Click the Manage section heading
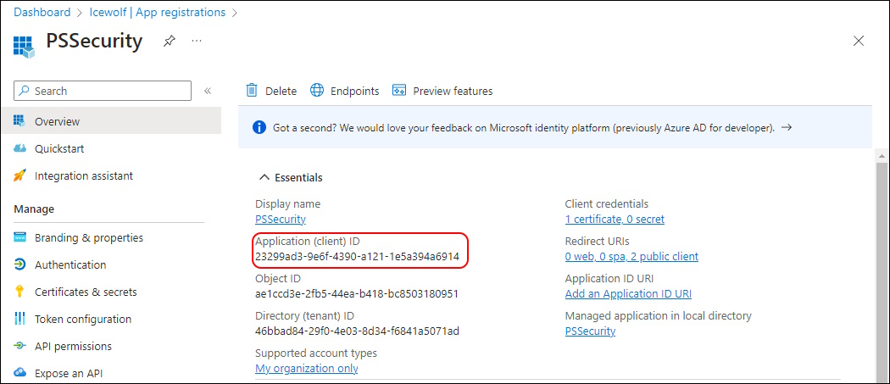 tap(34, 209)
